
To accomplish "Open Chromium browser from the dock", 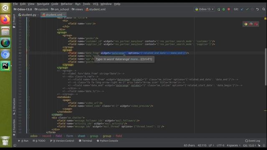I will pyautogui.click(x=5, y=54).
